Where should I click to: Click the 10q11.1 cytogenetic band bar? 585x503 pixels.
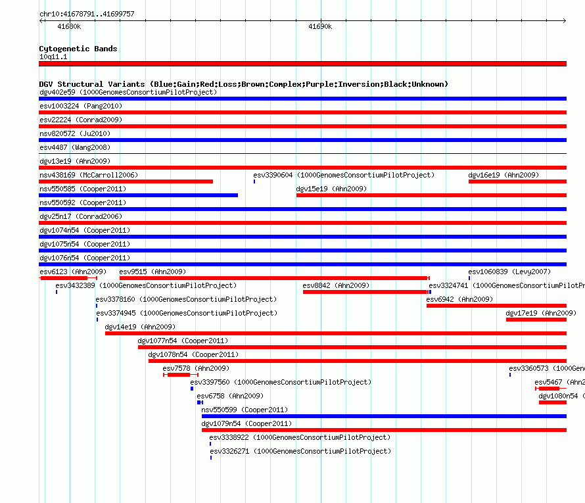[302, 64]
